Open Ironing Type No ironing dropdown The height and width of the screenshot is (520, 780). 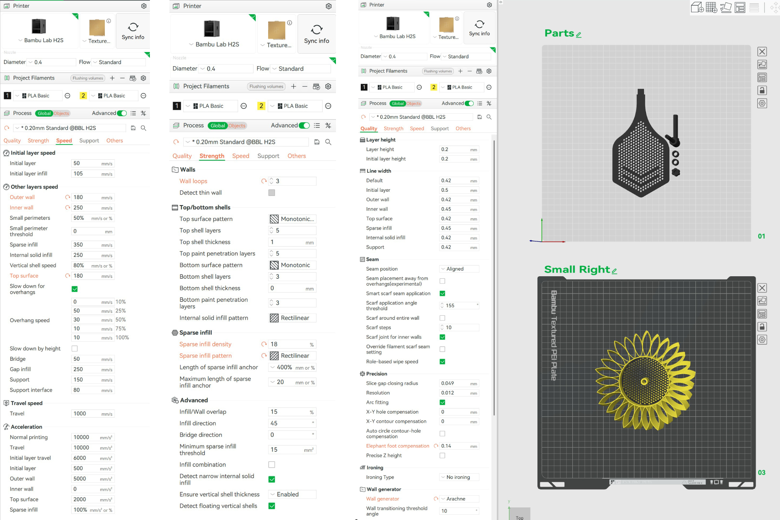[x=459, y=477]
